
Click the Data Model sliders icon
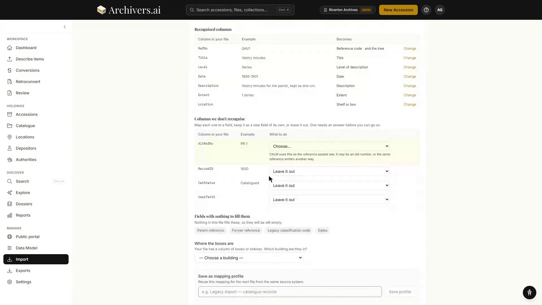10,248
